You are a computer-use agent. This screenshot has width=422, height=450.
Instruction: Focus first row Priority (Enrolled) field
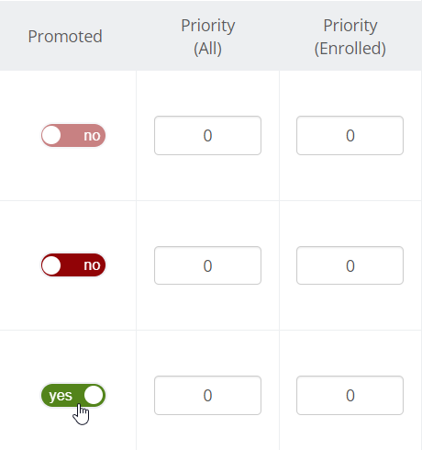pyautogui.click(x=350, y=135)
